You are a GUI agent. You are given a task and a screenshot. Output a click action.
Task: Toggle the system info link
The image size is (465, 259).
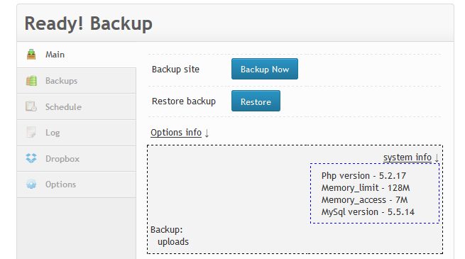[407, 158]
